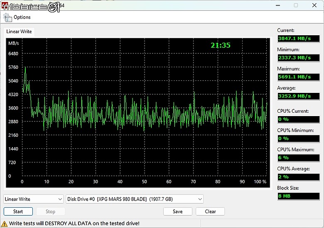Screen dimensions: 324x228
Task: Click the CPU% Minimum 0 % field
Action: 298,138
